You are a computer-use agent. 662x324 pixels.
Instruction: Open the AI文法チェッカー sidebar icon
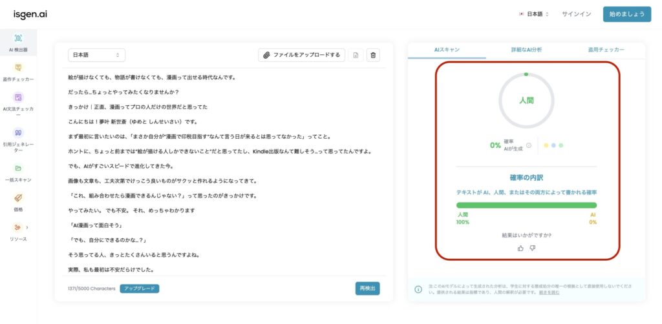[18, 97]
